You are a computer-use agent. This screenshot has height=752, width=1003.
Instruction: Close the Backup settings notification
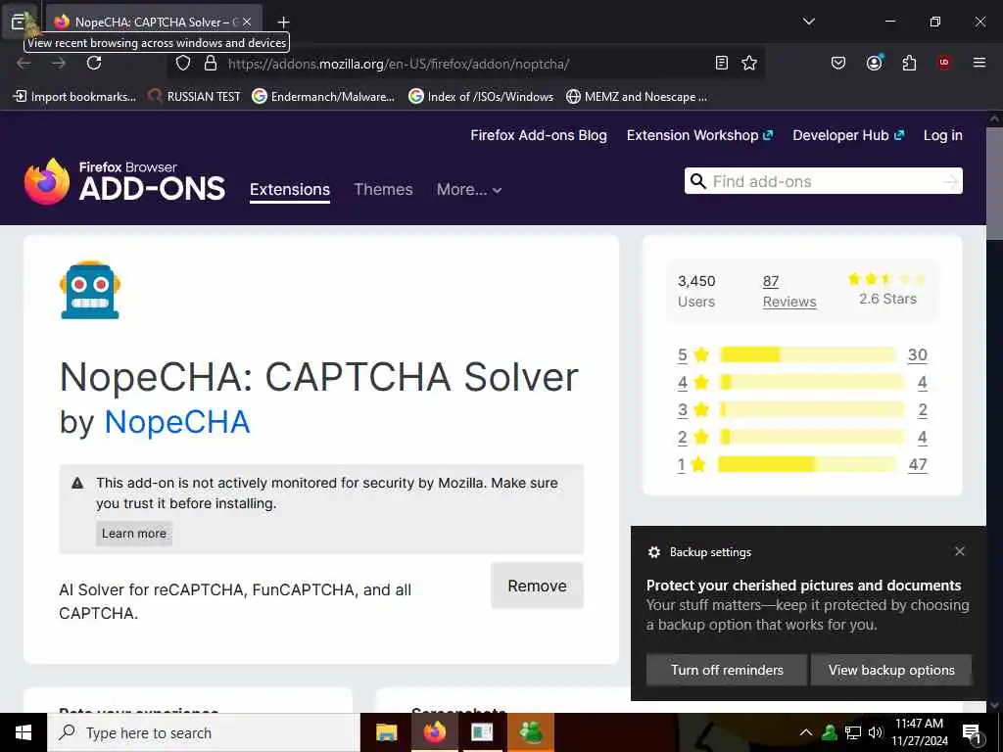click(x=960, y=551)
